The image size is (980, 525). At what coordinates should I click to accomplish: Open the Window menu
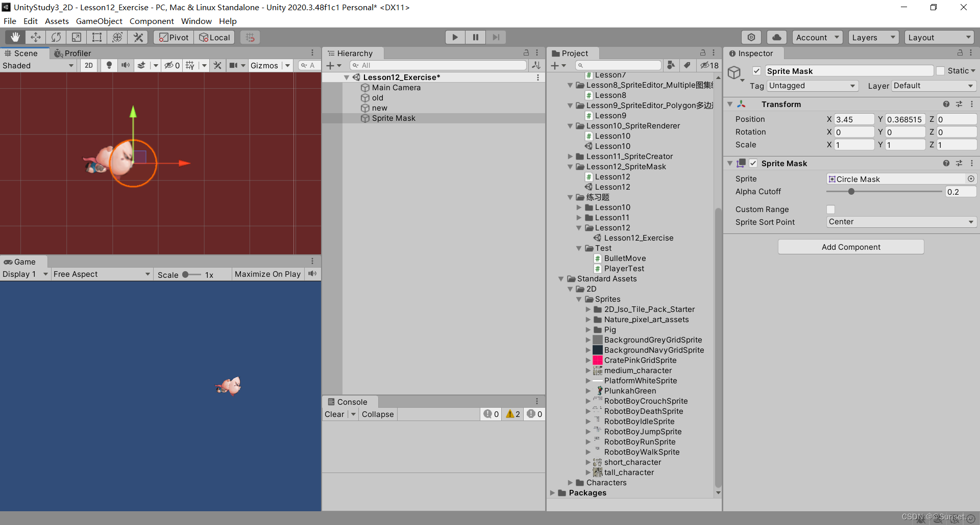pyautogui.click(x=196, y=21)
